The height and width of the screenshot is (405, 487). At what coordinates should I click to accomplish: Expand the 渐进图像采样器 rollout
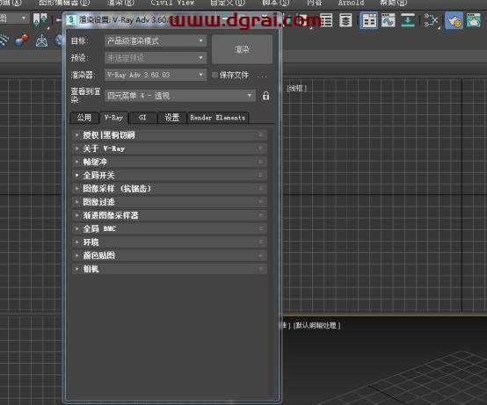[x=170, y=215]
